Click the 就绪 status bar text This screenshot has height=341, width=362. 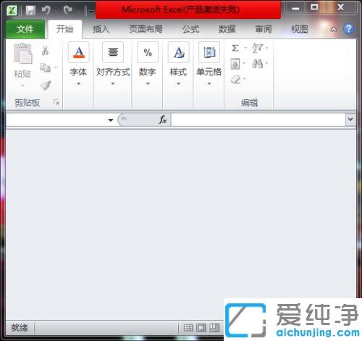pyautogui.click(x=20, y=328)
